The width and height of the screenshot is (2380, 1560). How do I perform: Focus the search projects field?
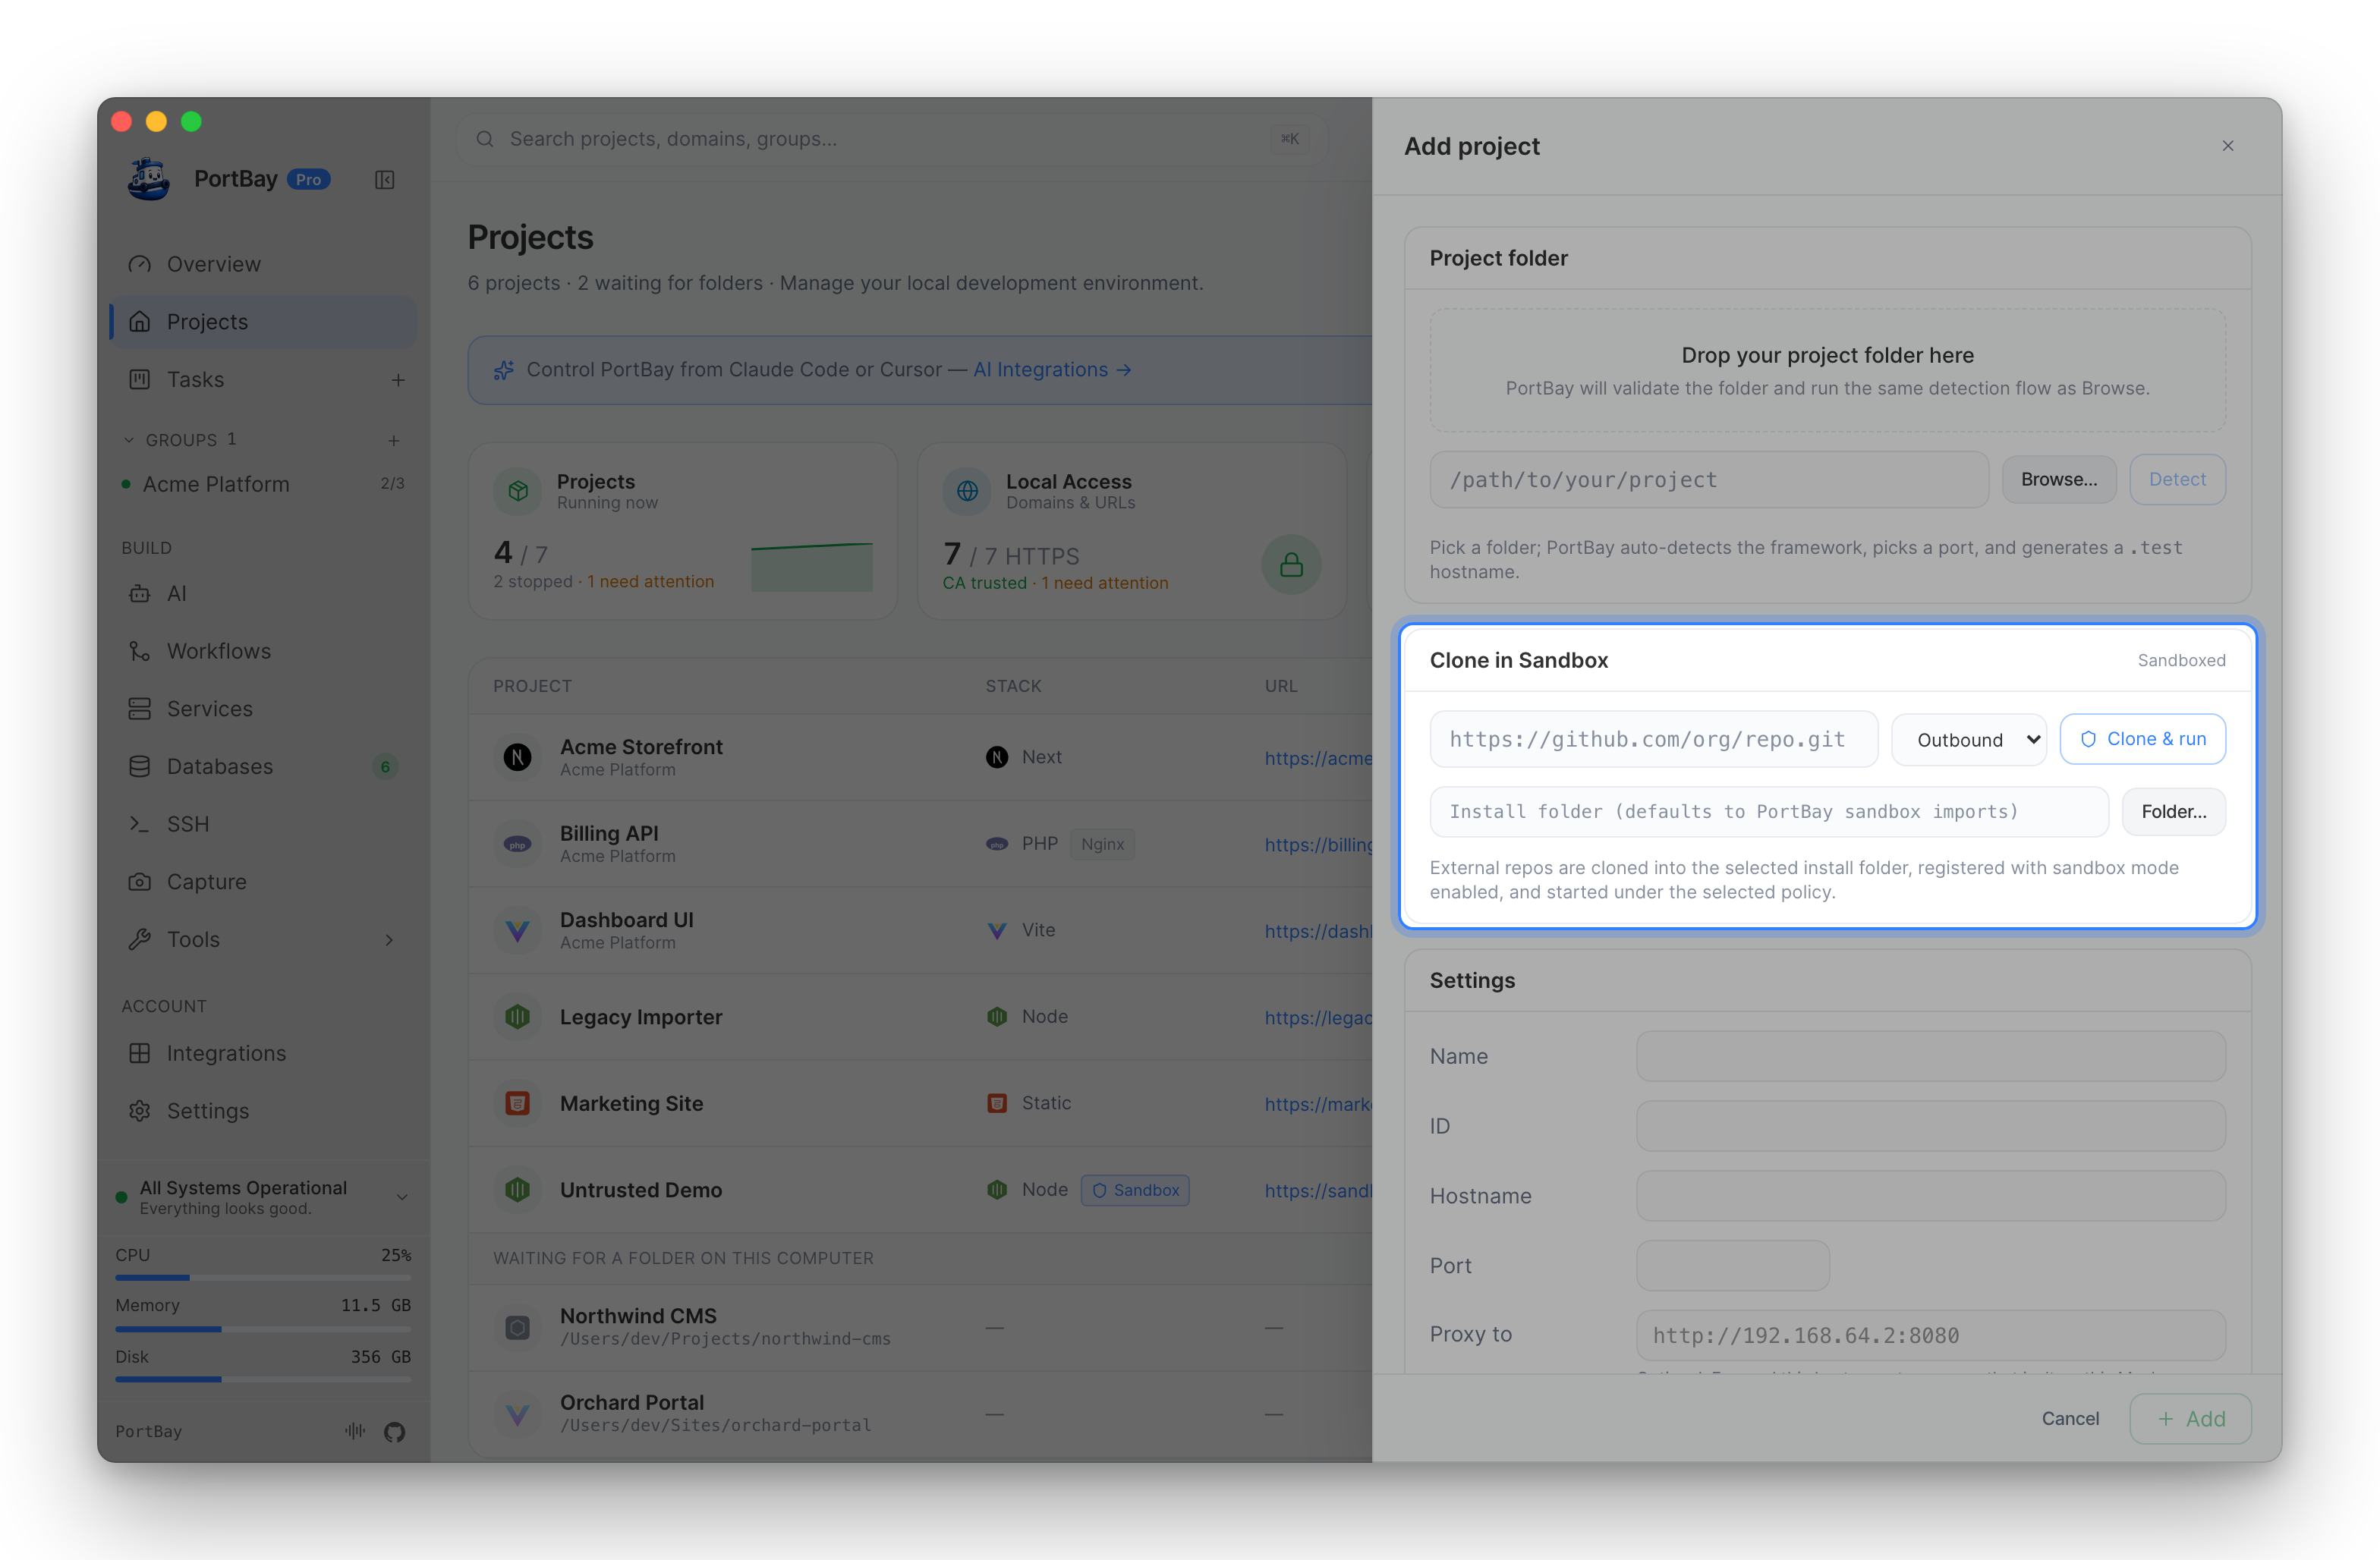click(892, 139)
